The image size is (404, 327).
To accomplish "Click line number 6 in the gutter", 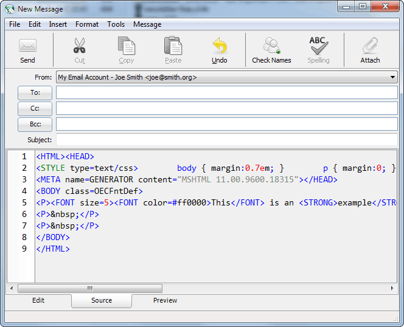I will point(24,214).
